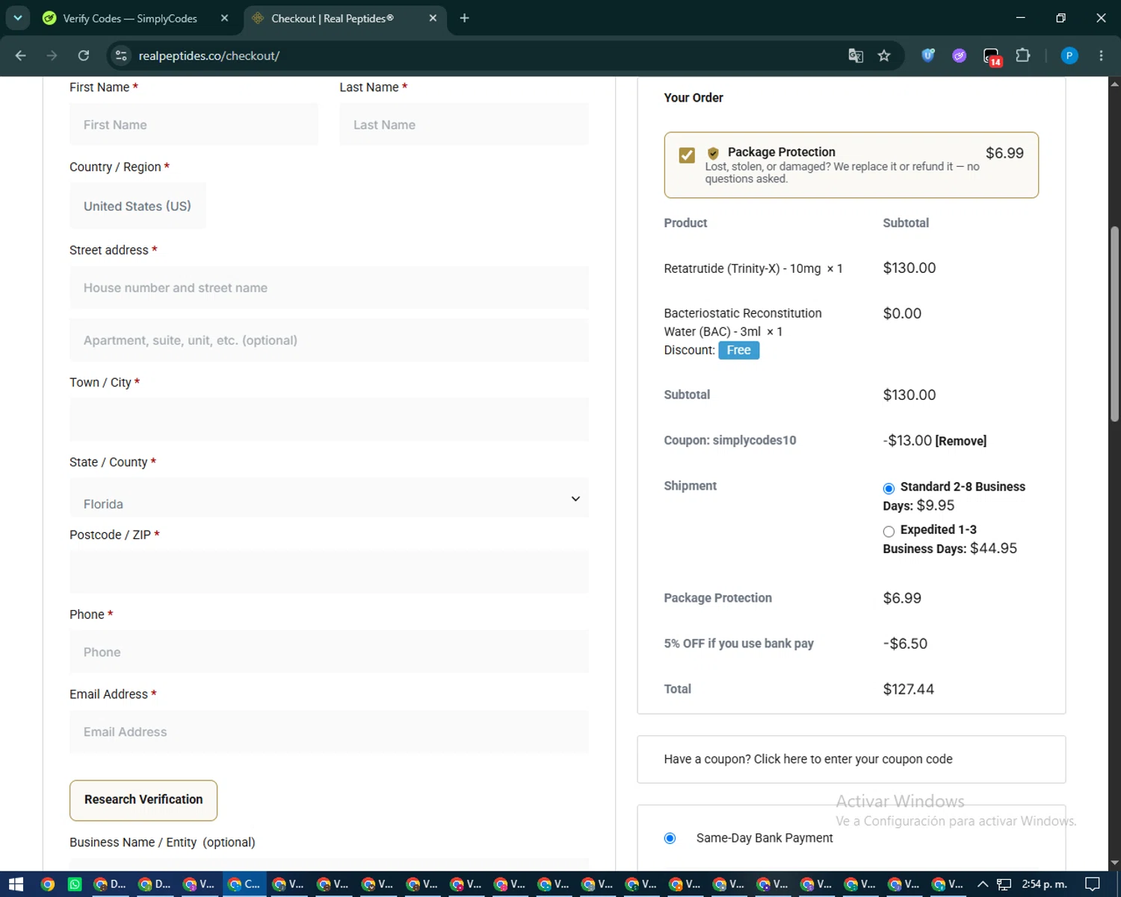1121x897 pixels.
Task: Select Expedited 1-3 Business Days shipping
Action: (x=889, y=531)
